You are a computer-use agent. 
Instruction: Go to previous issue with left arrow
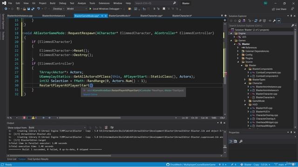coord(44,118)
